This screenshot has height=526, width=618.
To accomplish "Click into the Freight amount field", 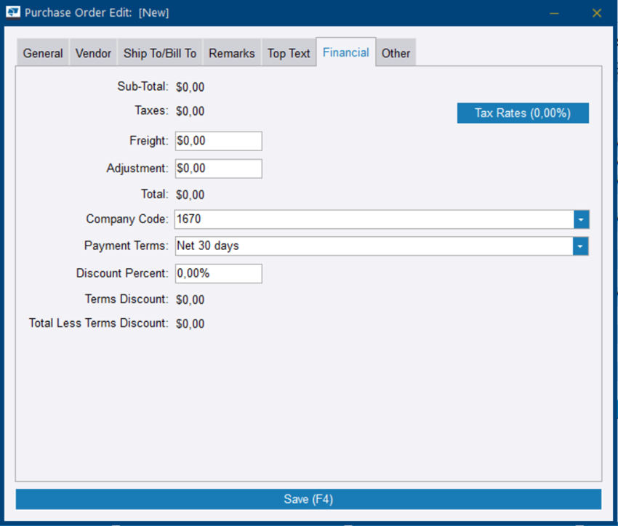I will [219, 141].
